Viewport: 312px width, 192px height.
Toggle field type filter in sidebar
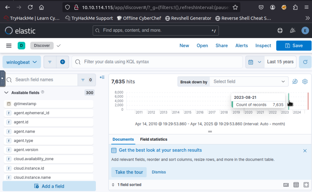click(x=86, y=80)
